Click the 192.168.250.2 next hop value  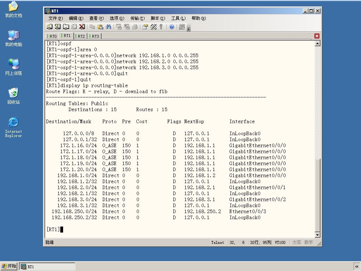[203, 211]
